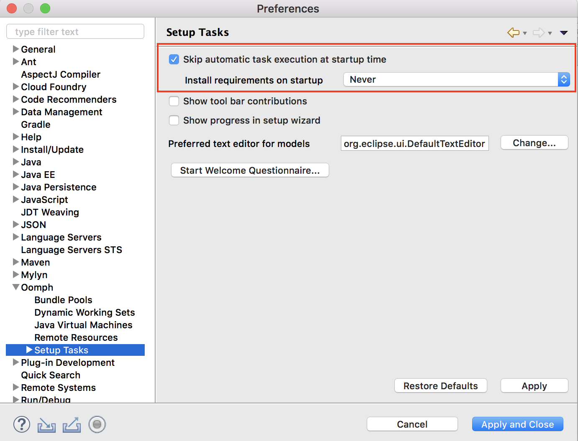Click the preferences filter text field
The width and height of the screenshot is (578, 441).
(75, 31)
